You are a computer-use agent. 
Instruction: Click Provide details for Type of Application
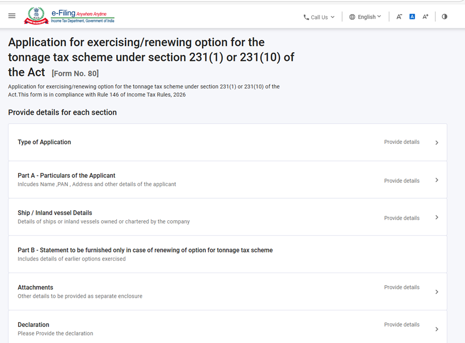point(402,142)
